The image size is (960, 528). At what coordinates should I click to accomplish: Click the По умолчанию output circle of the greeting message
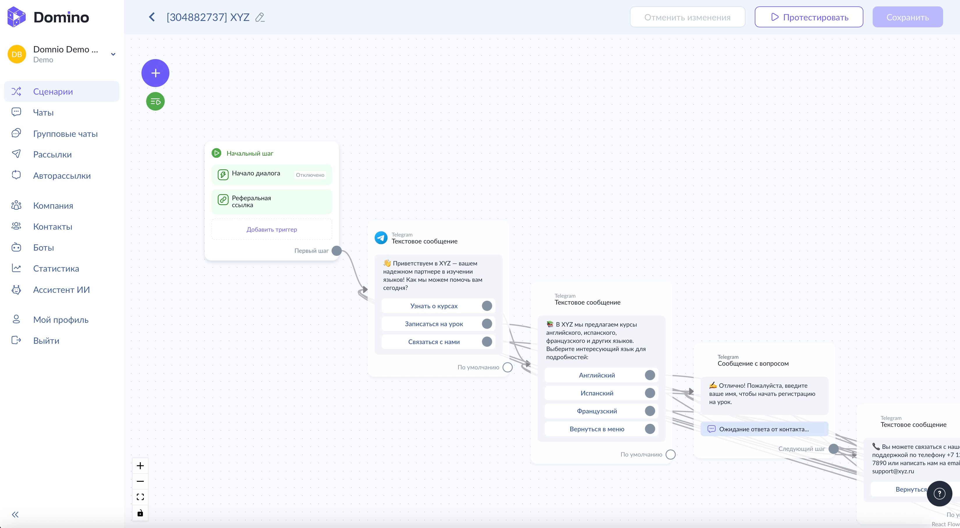[x=507, y=367]
